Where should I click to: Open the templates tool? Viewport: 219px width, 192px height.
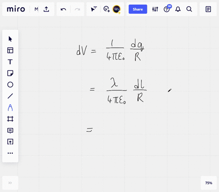click(10, 50)
